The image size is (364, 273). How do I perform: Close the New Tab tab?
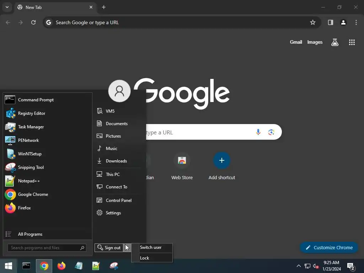pyautogui.click(x=91, y=7)
